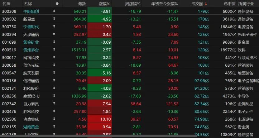Click the marker icon in 湖南黄金 row
This screenshot has height=138, width=259.
[x=54, y=126]
